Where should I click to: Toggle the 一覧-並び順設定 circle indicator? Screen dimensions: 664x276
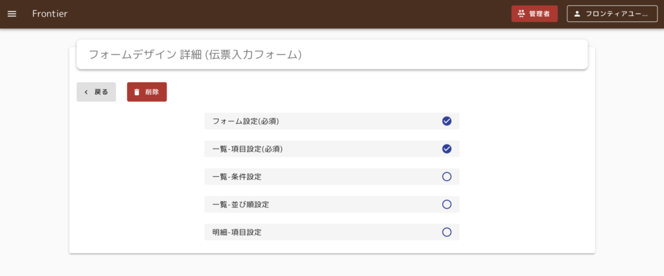click(446, 204)
